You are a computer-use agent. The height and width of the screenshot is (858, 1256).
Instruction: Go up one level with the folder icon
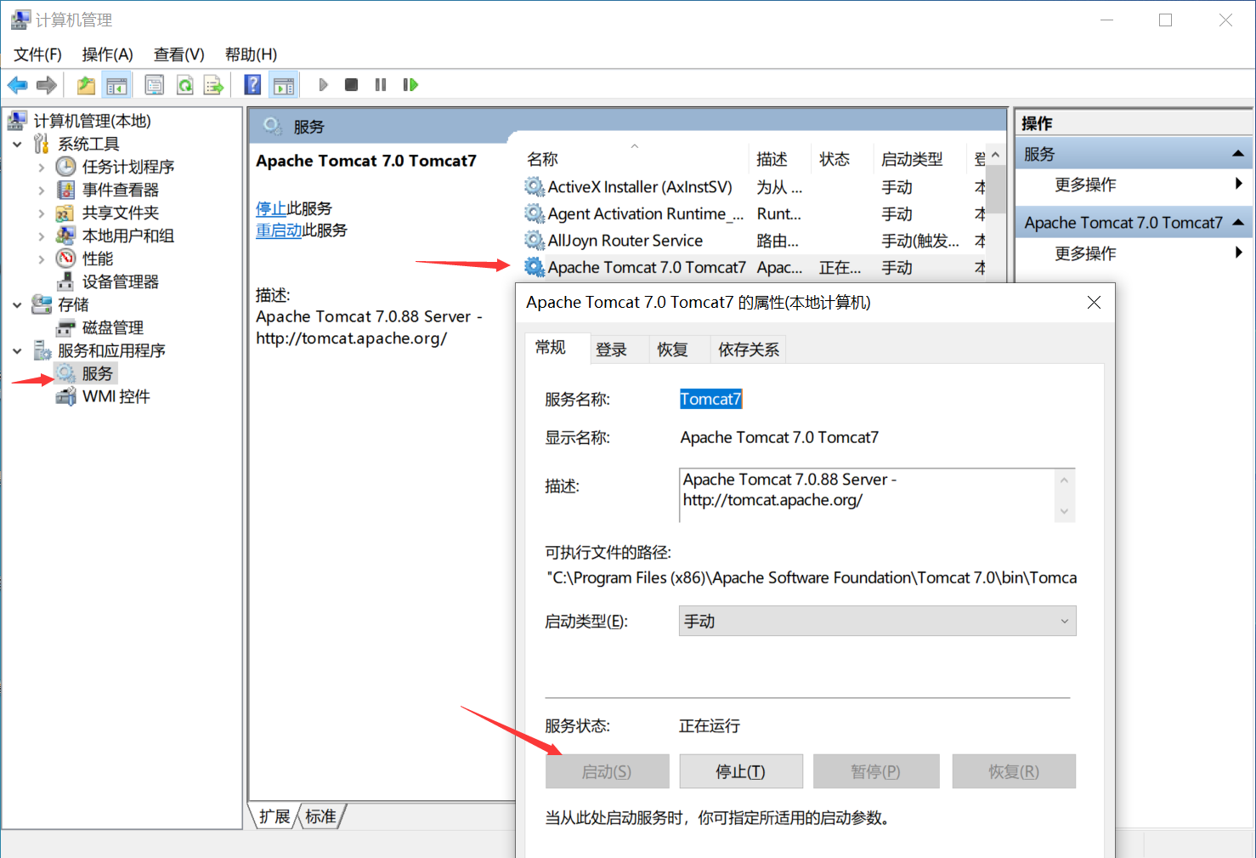pyautogui.click(x=87, y=85)
